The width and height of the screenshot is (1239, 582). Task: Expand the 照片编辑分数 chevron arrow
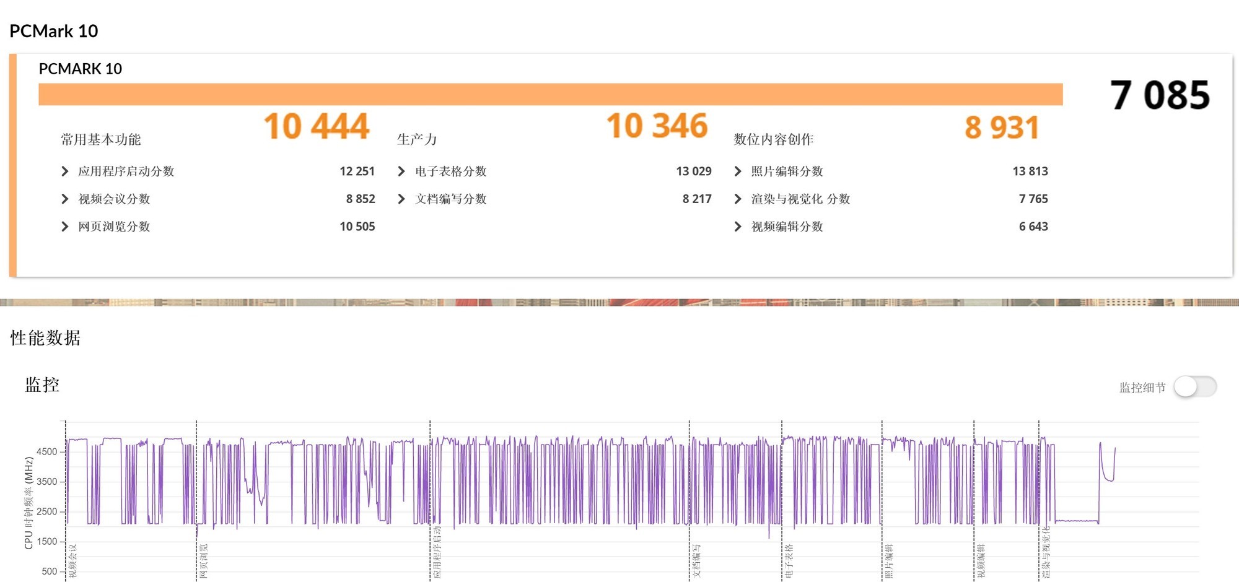(x=738, y=172)
